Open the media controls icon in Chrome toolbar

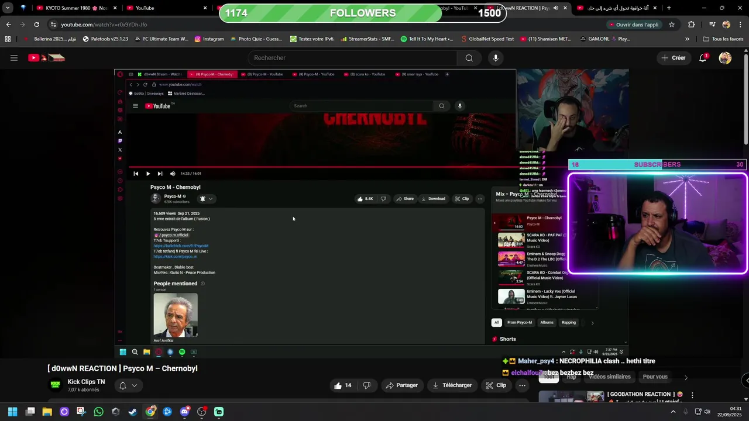click(x=712, y=25)
